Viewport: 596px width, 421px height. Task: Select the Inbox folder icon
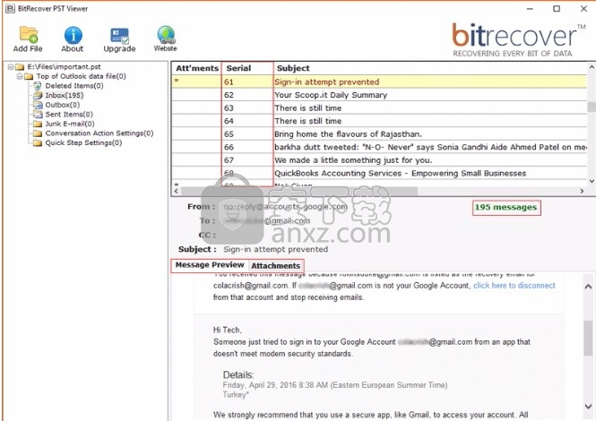[x=38, y=95]
